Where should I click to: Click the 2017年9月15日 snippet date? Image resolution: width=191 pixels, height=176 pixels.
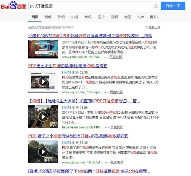pyautogui.click(x=73, y=42)
